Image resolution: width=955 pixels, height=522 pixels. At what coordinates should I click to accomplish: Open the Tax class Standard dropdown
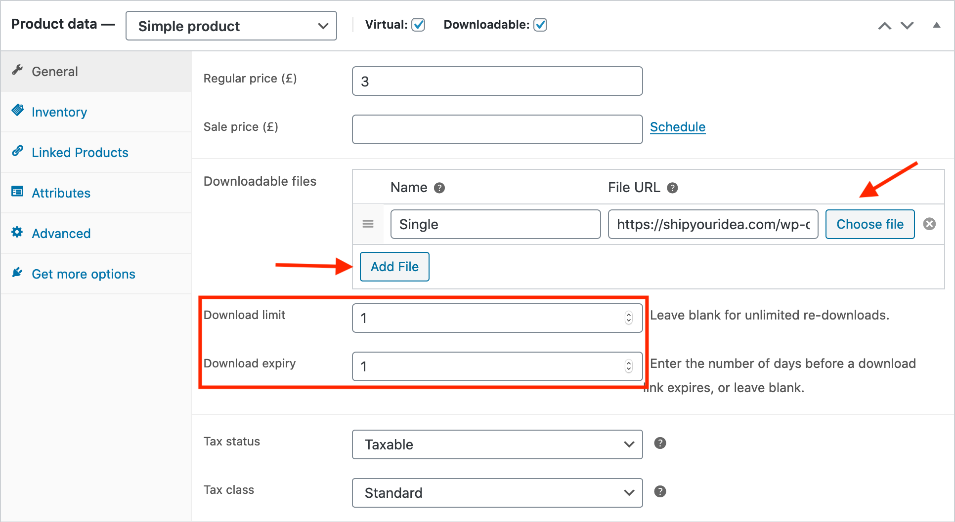pyautogui.click(x=497, y=493)
